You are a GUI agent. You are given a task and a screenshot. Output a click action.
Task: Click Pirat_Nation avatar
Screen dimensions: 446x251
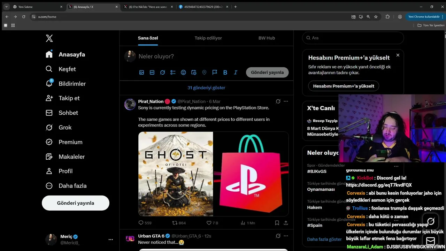point(130,104)
